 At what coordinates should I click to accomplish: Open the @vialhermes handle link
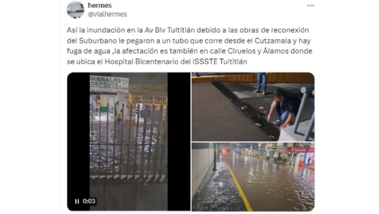click(107, 14)
